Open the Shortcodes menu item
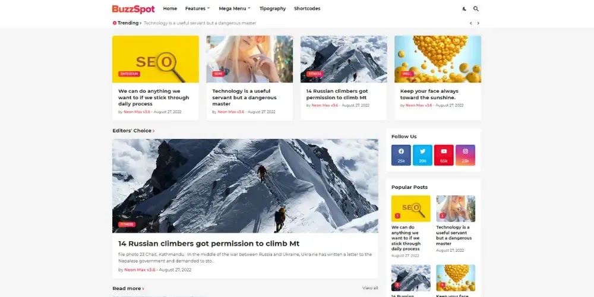This screenshot has width=594, height=297. (x=307, y=8)
